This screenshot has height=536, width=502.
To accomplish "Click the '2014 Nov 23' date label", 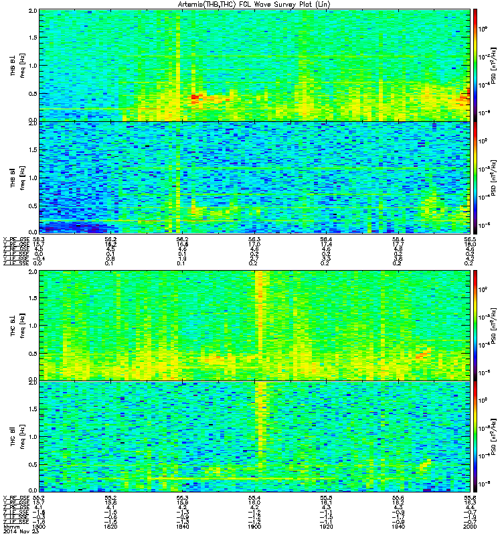I will pos(21,531).
